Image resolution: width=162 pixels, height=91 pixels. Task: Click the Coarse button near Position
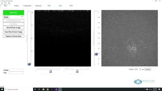coord(148,69)
